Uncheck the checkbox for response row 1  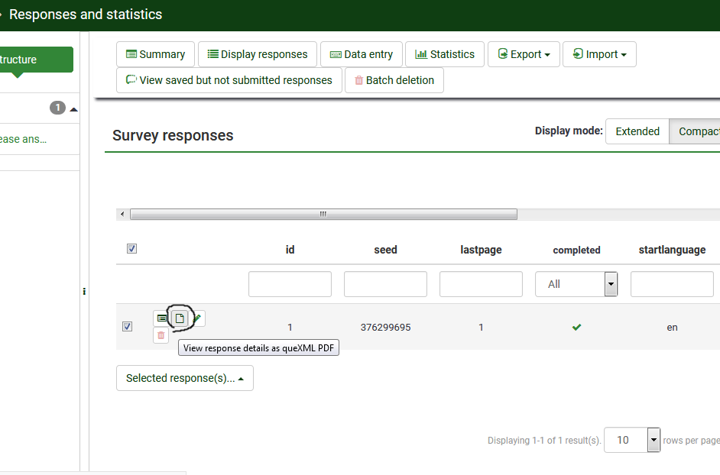click(x=127, y=327)
